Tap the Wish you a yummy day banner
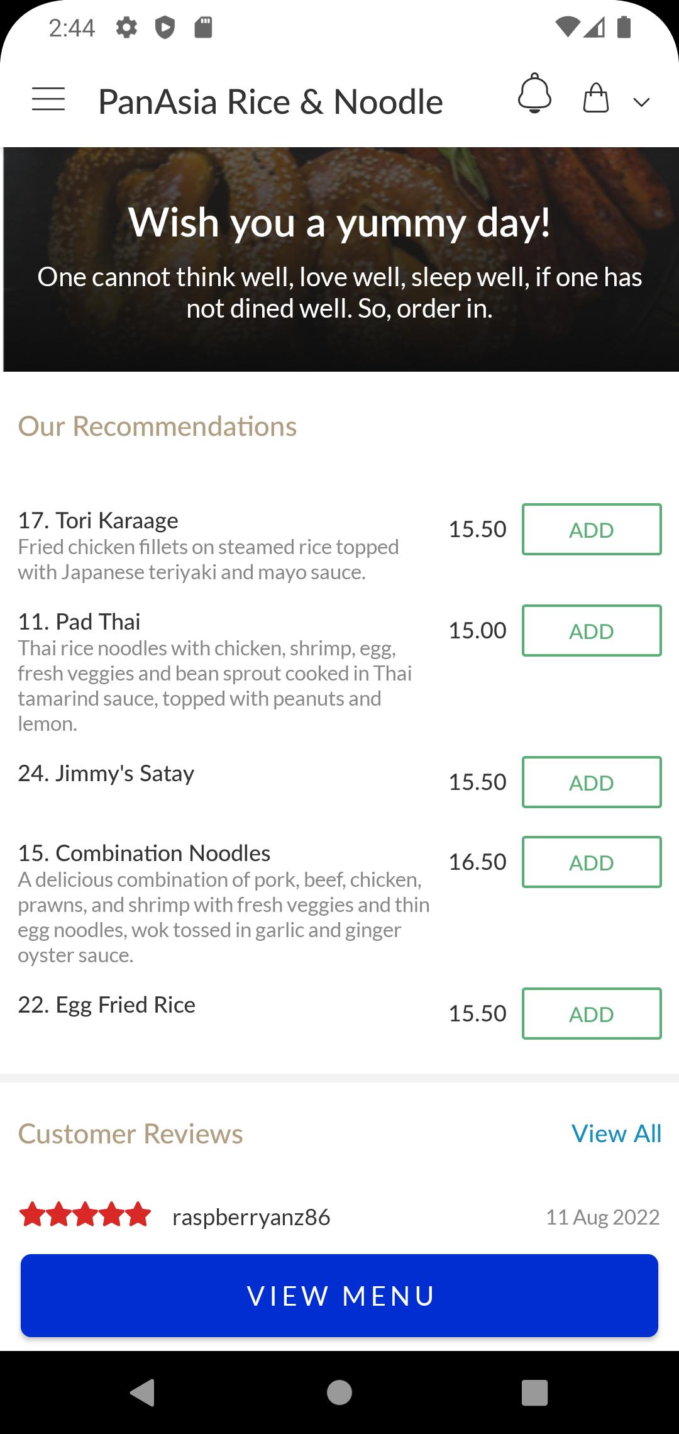The height and width of the screenshot is (1434, 679). tap(339, 259)
